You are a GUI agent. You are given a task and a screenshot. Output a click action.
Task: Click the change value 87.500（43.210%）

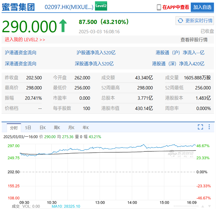[x=104, y=22]
